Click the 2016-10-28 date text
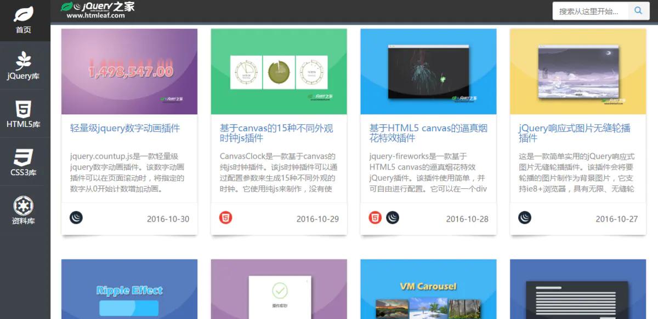This screenshot has width=658, height=319. [467, 219]
